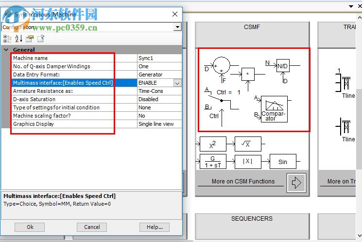Open the More on Tr... link
Viewport: 362px width, 242px height.
click(x=341, y=181)
